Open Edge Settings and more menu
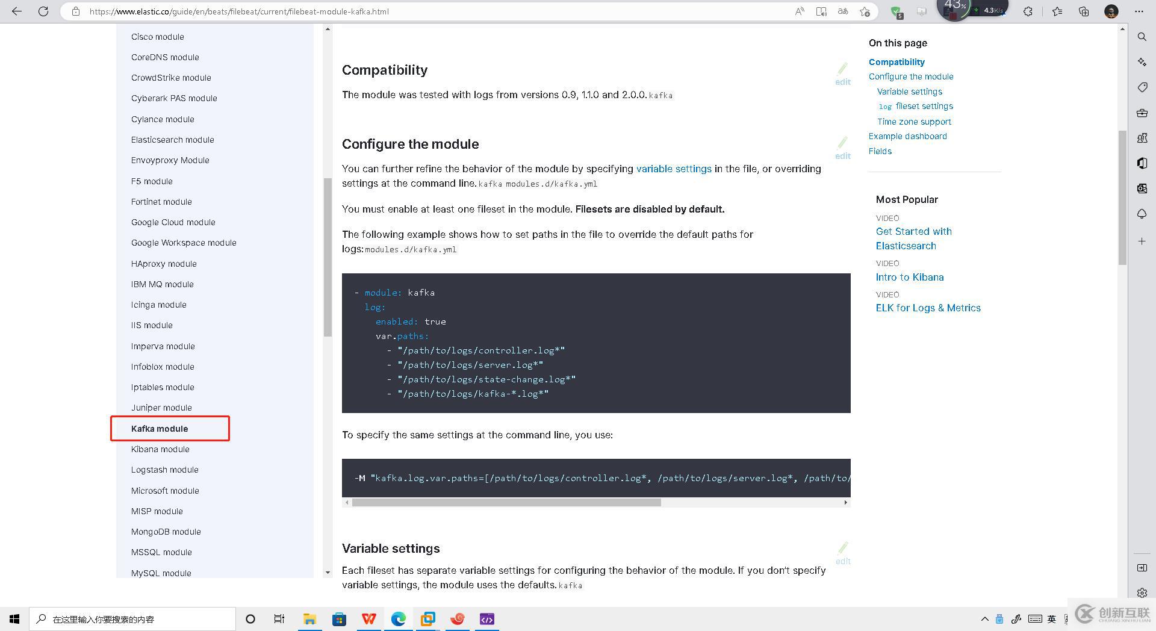The image size is (1156, 631). (1139, 11)
